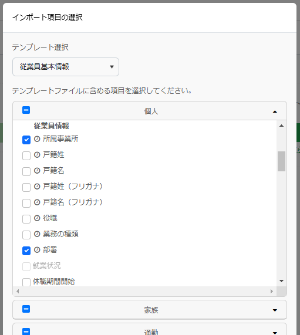Click the vertical scrollbar thumb in item list
The image size is (300, 335).
click(x=281, y=161)
